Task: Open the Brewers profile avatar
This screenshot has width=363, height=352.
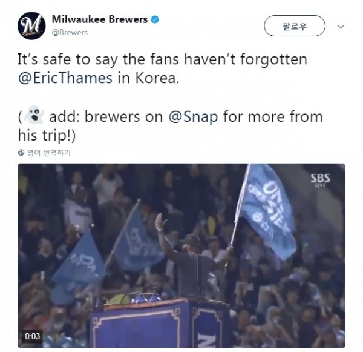Action: [31, 25]
